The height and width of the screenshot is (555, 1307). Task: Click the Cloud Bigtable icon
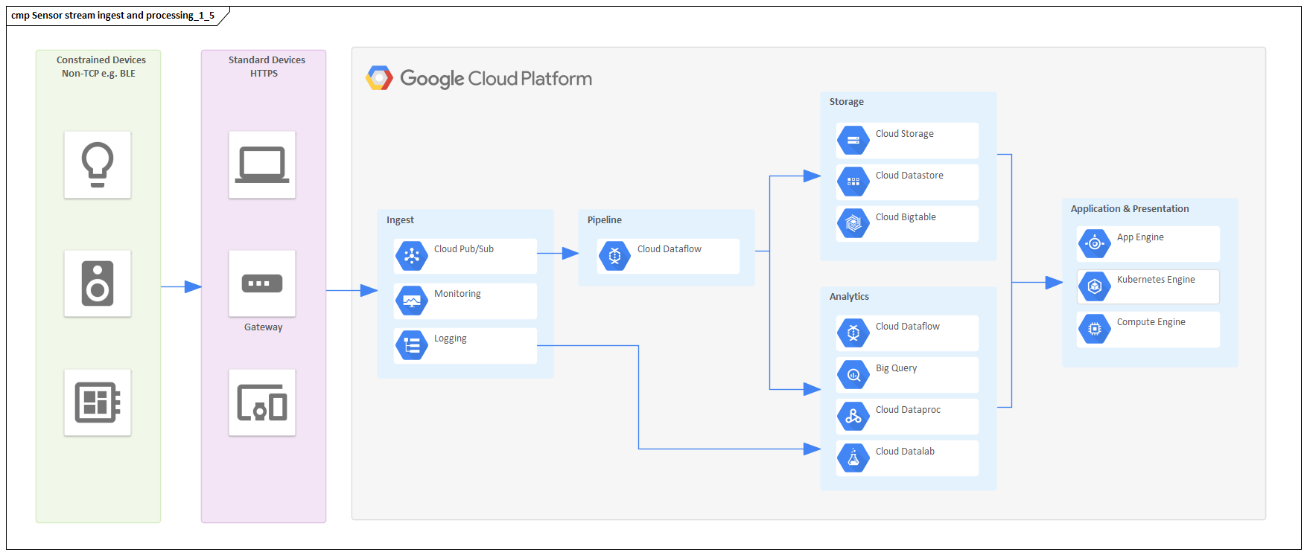(x=853, y=223)
